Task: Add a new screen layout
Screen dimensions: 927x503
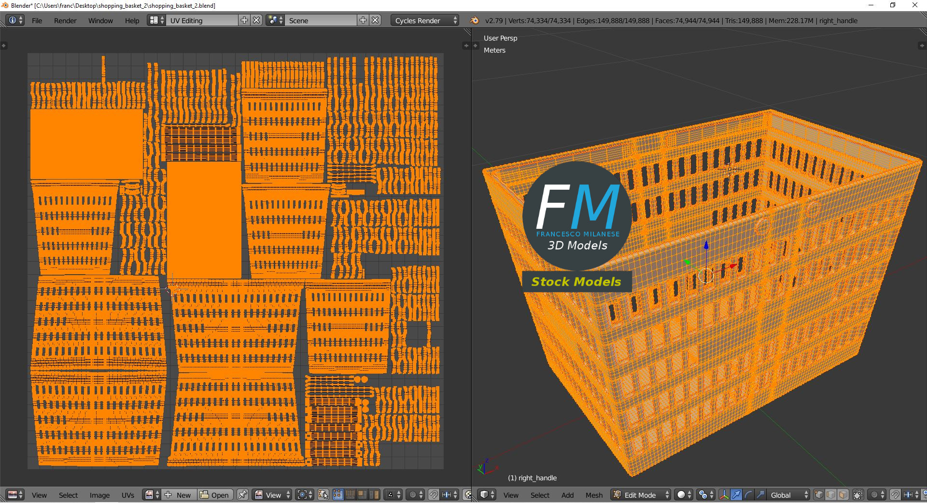Action: tap(244, 20)
